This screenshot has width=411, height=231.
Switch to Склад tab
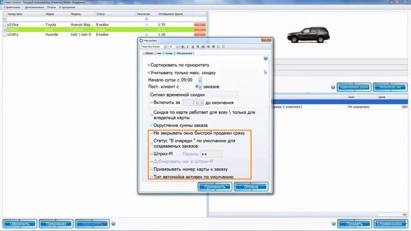169,53
